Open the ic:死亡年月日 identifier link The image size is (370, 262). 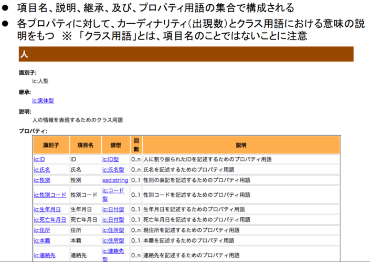(x=50, y=219)
